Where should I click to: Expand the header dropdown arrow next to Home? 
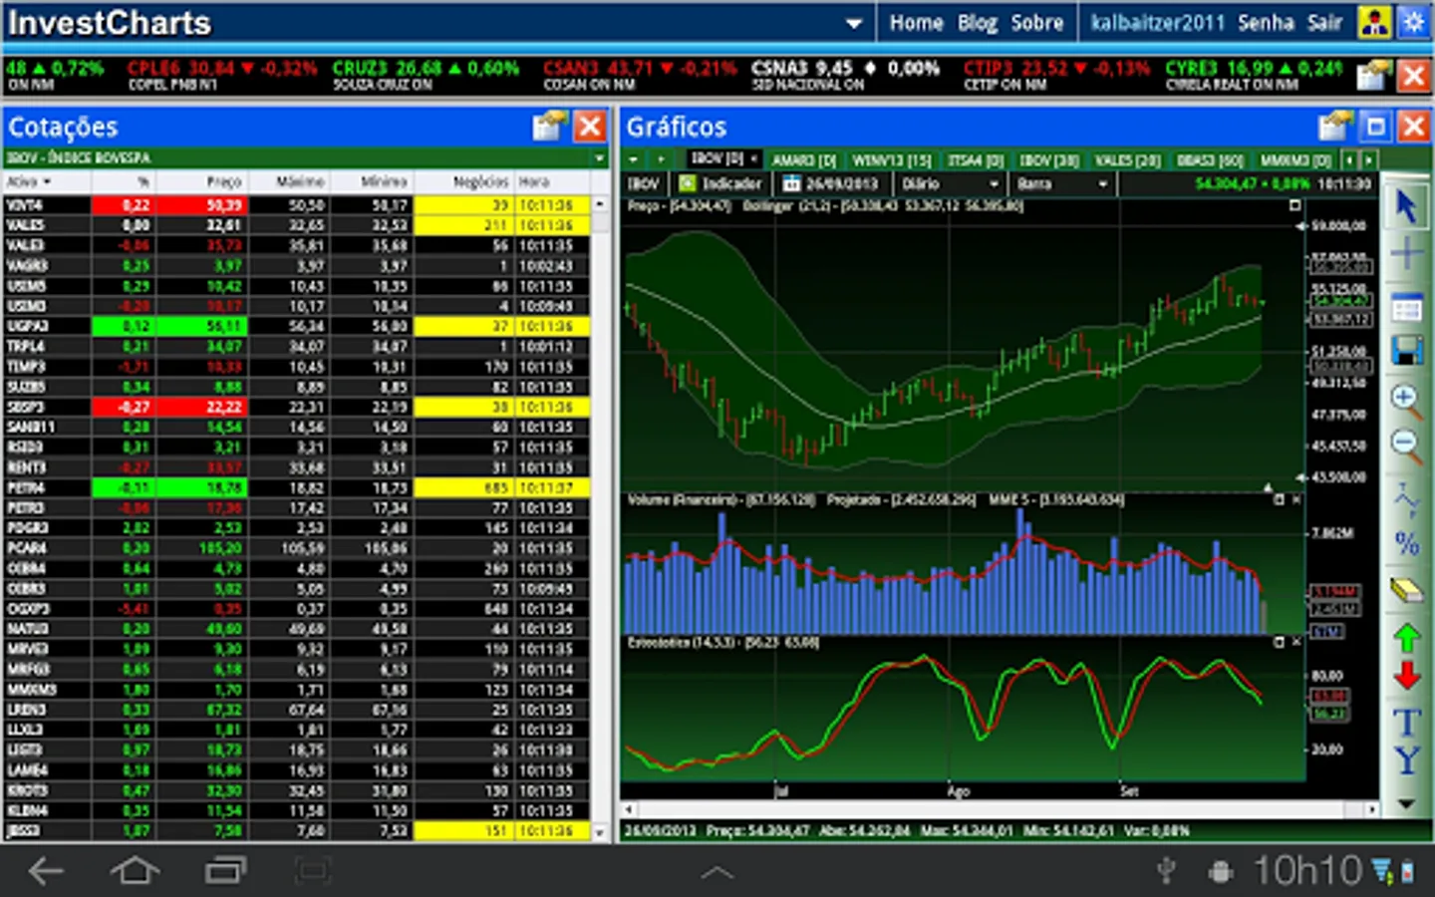point(854,23)
